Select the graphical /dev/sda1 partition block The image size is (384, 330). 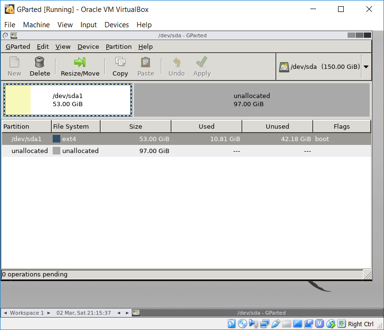click(x=67, y=99)
